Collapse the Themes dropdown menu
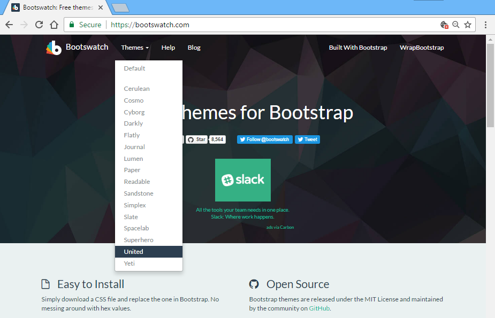This screenshot has height=318, width=495. [x=135, y=48]
